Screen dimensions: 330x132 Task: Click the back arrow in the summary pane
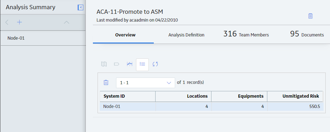[7, 22]
